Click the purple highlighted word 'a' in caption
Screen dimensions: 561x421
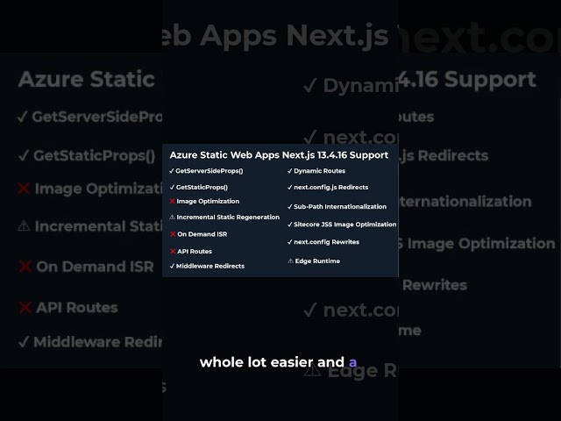pos(352,363)
